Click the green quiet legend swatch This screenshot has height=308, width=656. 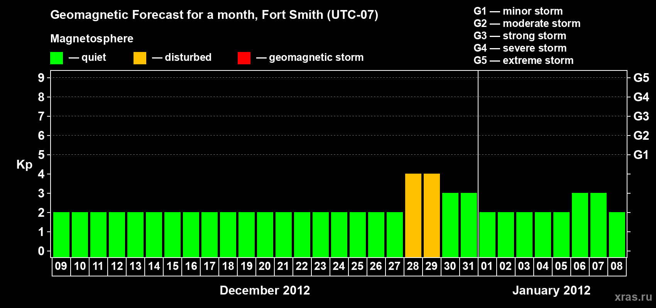(x=56, y=58)
